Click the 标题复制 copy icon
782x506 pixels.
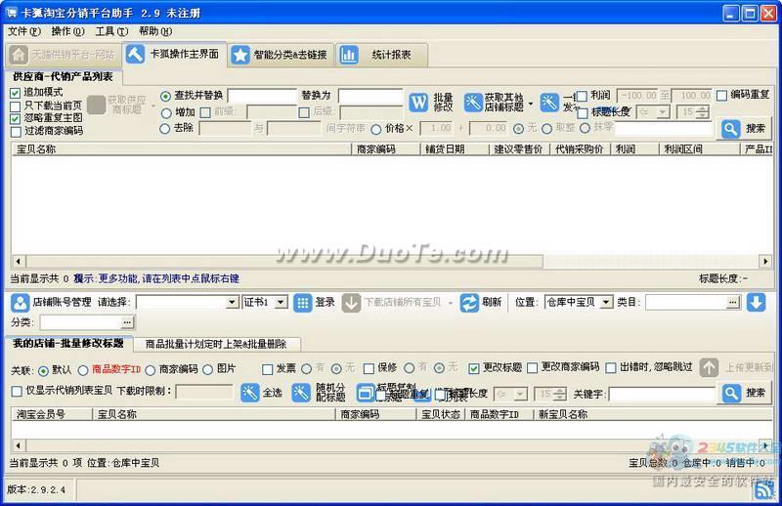tap(366, 394)
